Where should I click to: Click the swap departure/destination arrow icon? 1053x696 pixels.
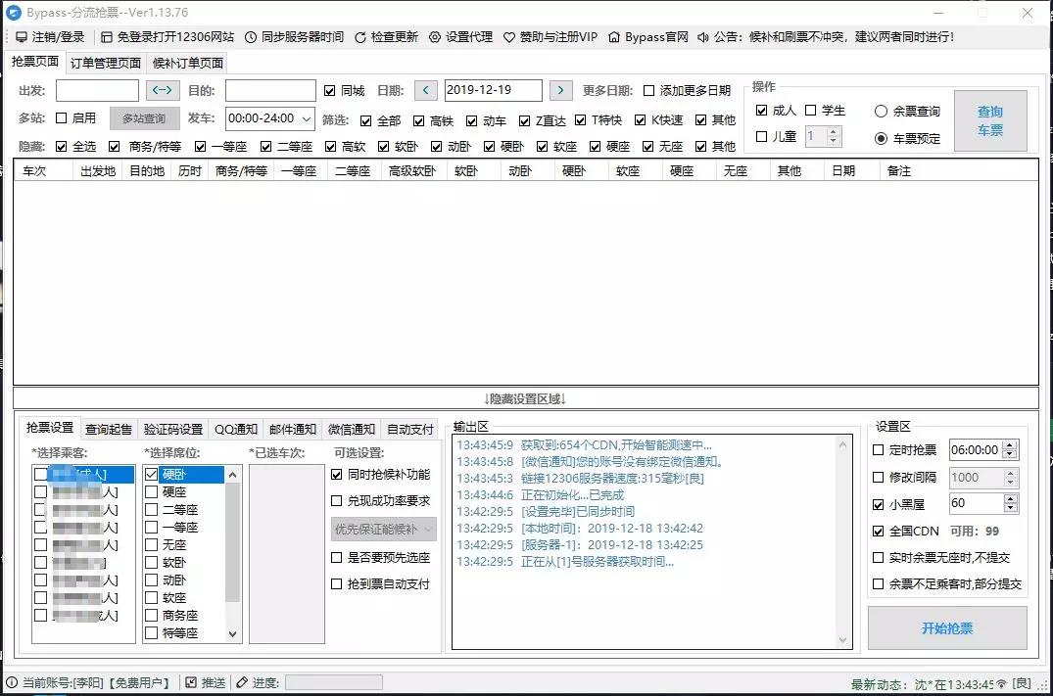161,90
